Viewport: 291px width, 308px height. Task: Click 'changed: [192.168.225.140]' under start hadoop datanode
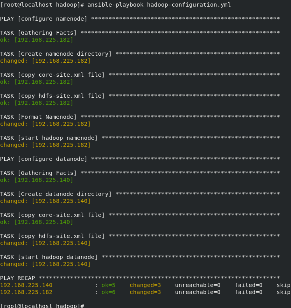click(x=46, y=264)
